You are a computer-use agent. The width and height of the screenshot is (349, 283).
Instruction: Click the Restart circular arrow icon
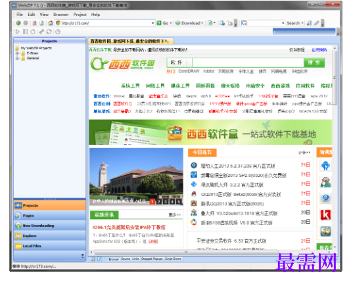(33, 32)
